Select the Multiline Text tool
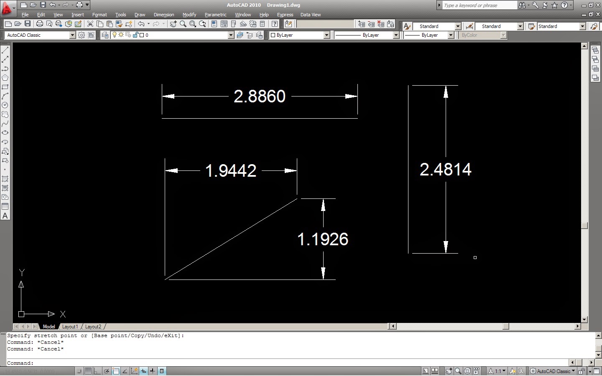The image size is (602, 376). (x=5, y=216)
